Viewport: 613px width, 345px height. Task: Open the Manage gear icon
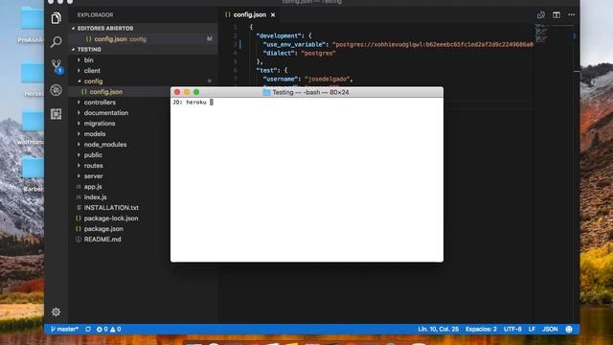pos(56,311)
